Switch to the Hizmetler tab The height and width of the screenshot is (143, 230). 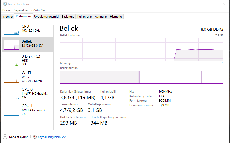point(116,17)
